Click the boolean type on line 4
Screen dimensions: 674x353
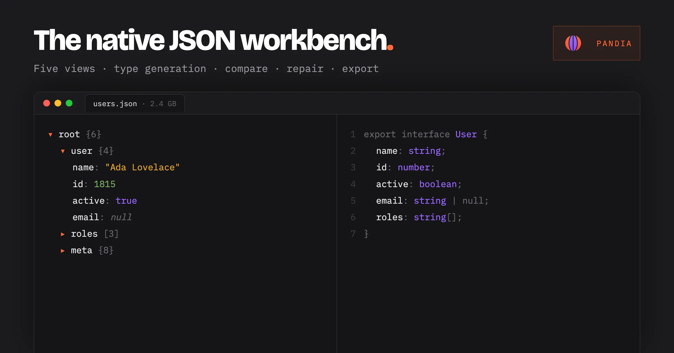coord(438,184)
